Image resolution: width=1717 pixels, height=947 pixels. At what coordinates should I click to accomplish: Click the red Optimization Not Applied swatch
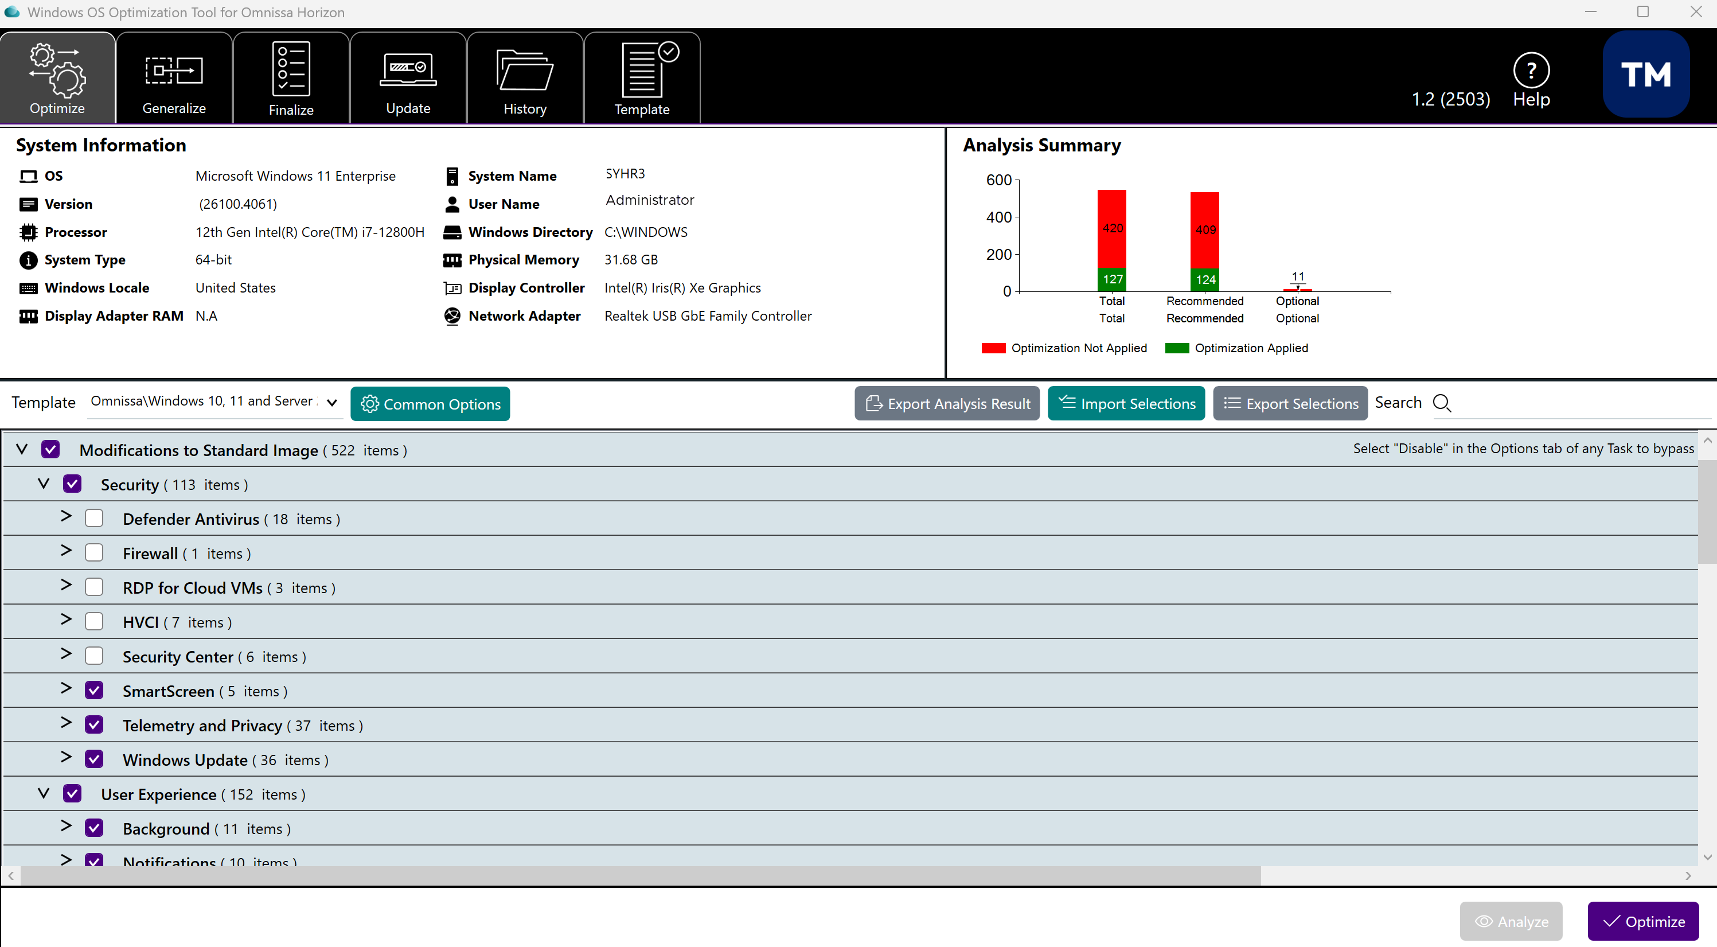pyautogui.click(x=993, y=348)
